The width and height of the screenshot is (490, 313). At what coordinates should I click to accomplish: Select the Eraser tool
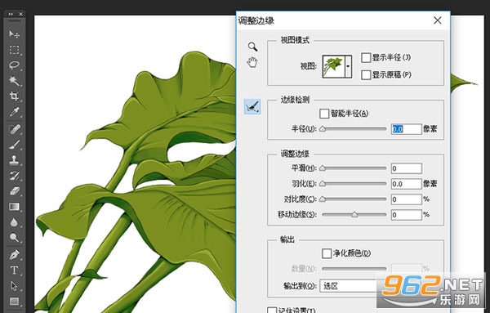click(14, 190)
